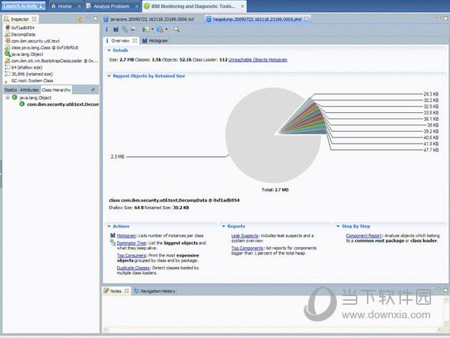Switch to the Home tab
This screenshot has width=450, height=338.
66,6
